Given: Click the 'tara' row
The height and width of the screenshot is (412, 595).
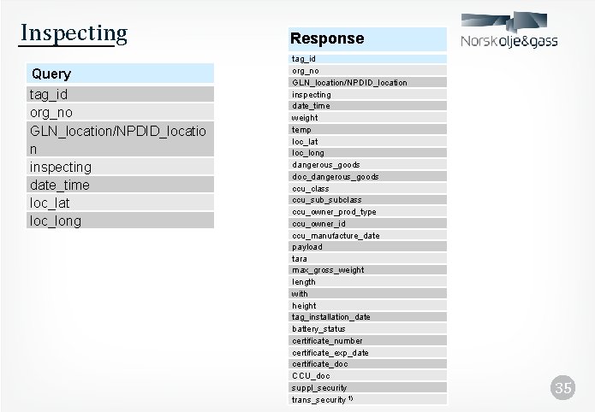Looking at the screenshot, I should [367, 258].
